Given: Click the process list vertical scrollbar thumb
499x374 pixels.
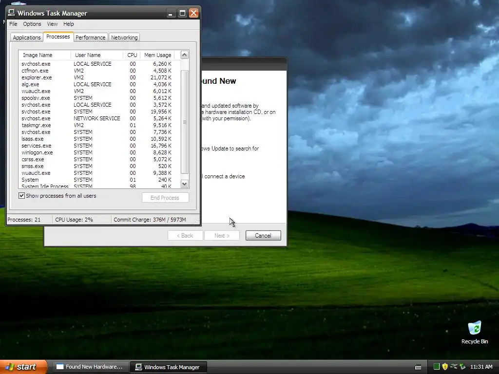Looking at the screenshot, I should [185, 122].
